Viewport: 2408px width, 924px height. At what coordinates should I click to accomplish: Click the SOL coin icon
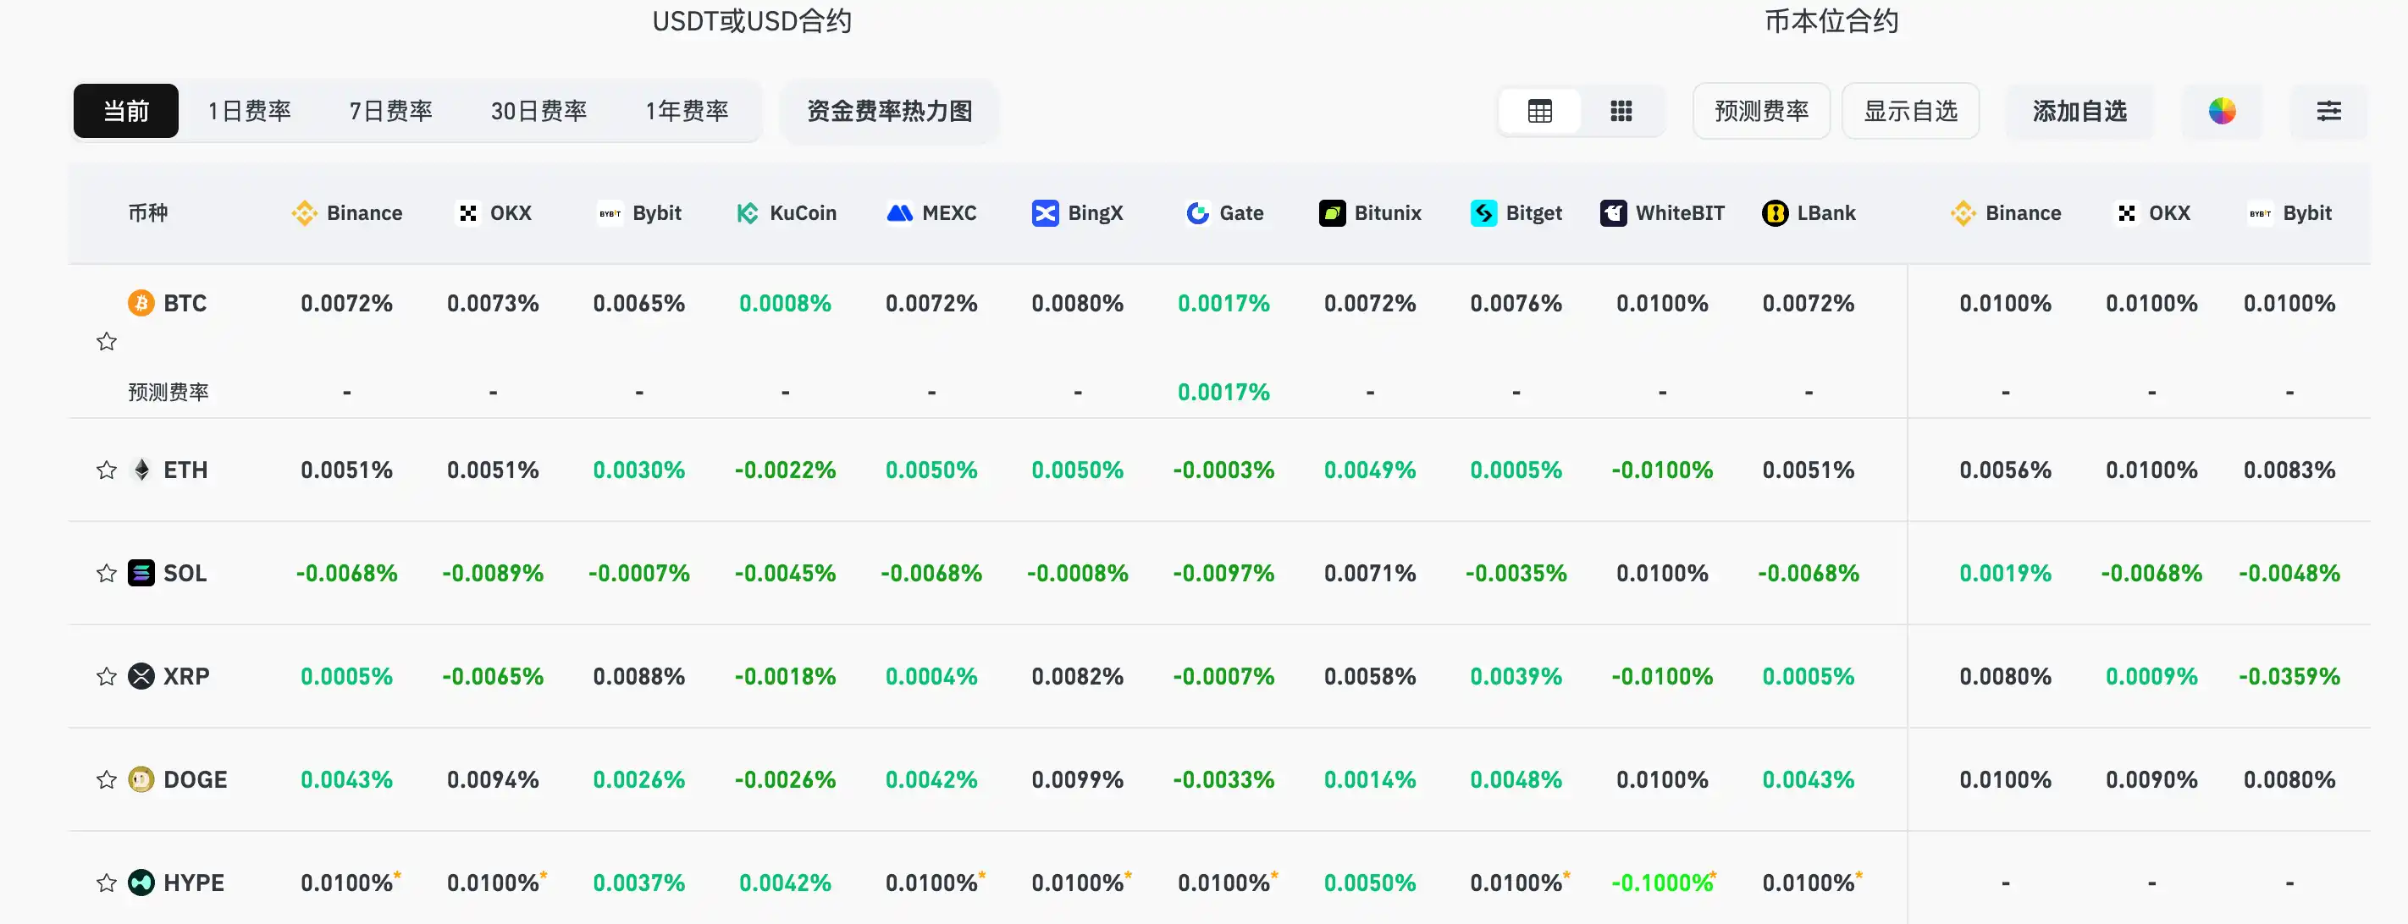141,573
